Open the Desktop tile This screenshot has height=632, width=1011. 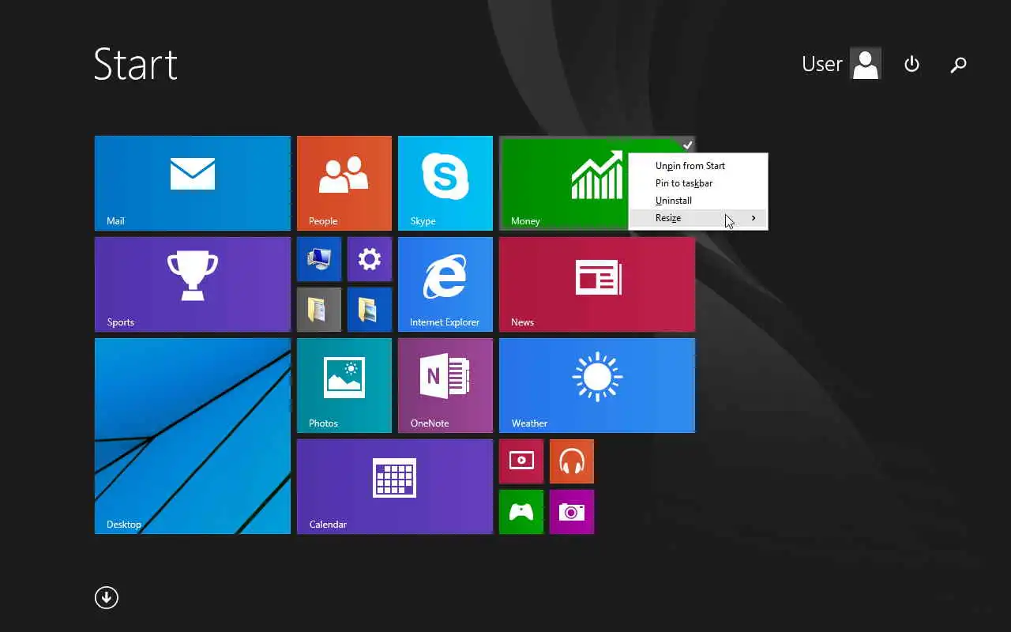[x=193, y=436]
